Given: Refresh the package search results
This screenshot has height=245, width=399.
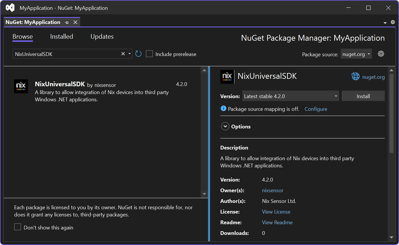Looking at the screenshot, I should (x=138, y=54).
